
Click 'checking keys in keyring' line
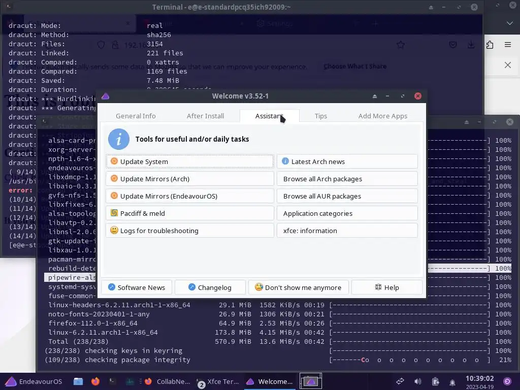tap(113, 350)
